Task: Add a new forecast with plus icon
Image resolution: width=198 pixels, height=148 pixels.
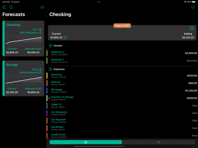Action: pos(42,7)
